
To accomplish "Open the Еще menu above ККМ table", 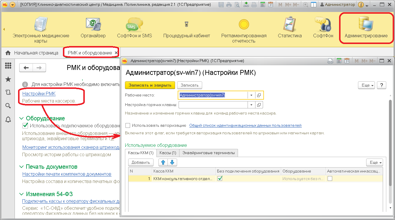I will coord(375,162).
